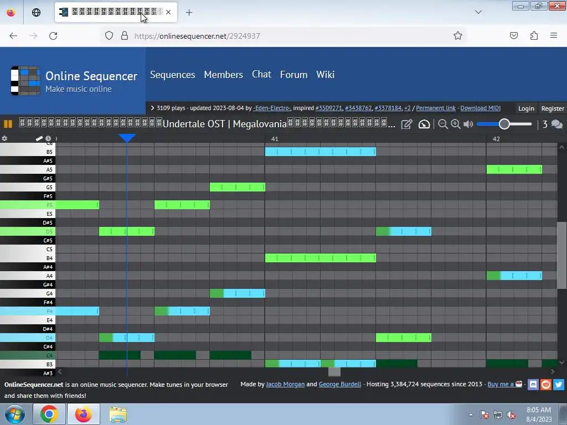This screenshot has height=425, width=567.
Task: Open inspired sequence #3509271
Action: click(x=329, y=108)
